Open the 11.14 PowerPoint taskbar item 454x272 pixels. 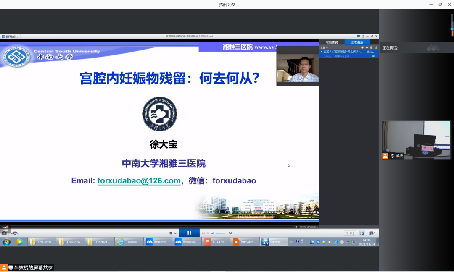tap(215, 242)
